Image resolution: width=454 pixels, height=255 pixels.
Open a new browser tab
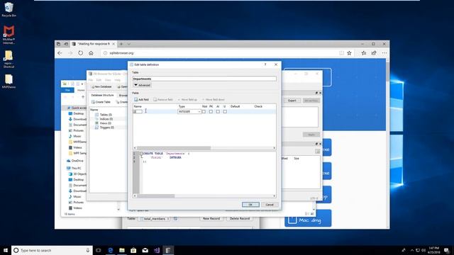(121, 44)
